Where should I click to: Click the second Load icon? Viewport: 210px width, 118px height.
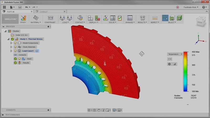click(x=70, y=18)
